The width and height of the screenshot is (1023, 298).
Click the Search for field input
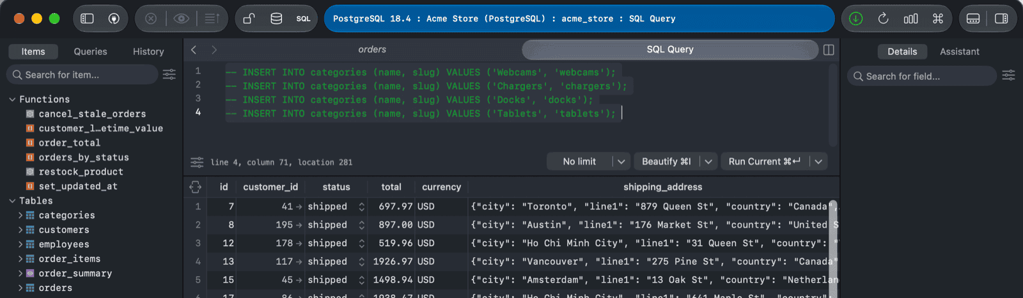coord(921,76)
